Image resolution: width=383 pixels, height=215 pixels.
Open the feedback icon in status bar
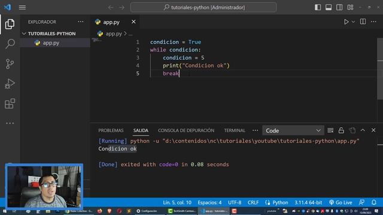[x=361, y=202]
